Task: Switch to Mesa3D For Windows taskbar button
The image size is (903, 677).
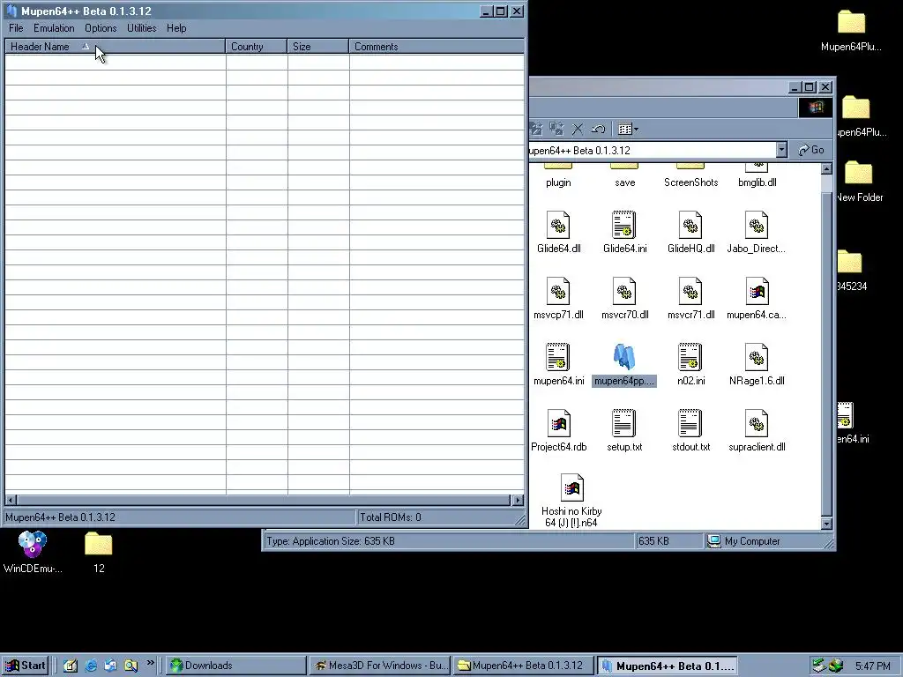Action: click(x=379, y=666)
